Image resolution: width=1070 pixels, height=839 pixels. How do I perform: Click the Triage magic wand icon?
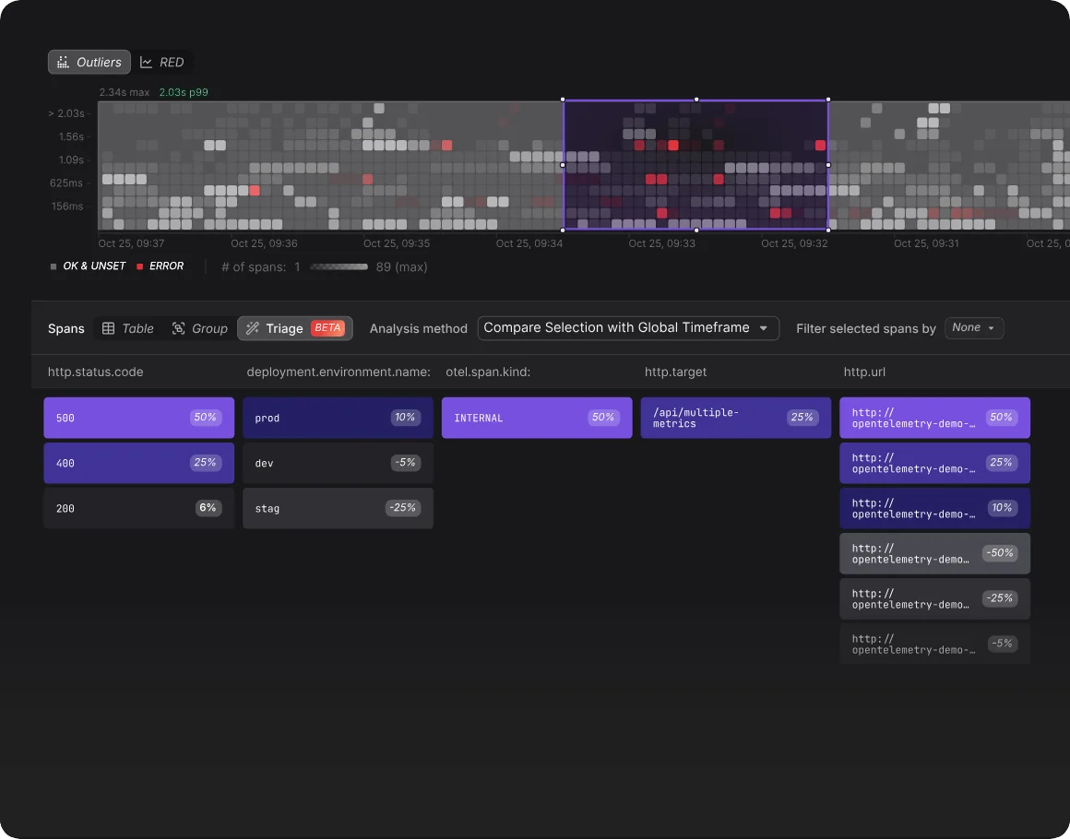click(253, 328)
